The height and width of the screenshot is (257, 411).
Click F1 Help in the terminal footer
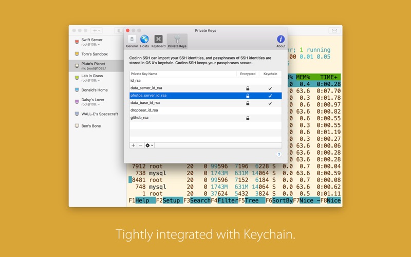pos(142,200)
